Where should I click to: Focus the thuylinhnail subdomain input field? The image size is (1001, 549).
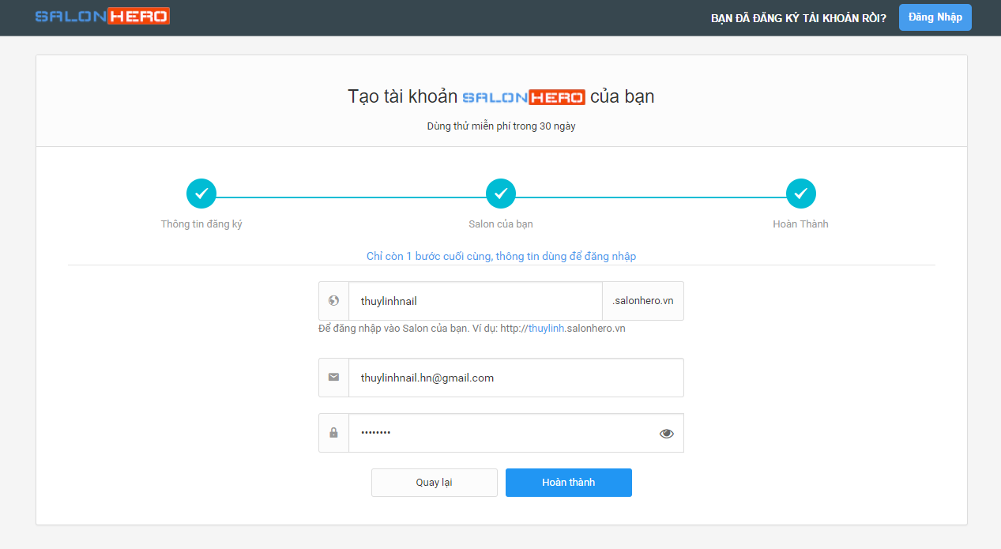point(476,301)
